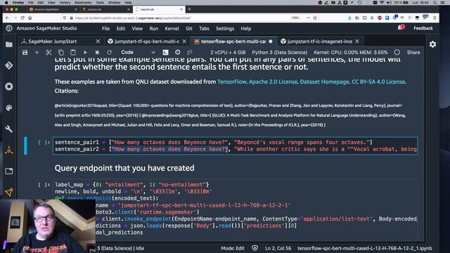
Task: Open the TensorFlow dataset link
Action: click(231, 82)
